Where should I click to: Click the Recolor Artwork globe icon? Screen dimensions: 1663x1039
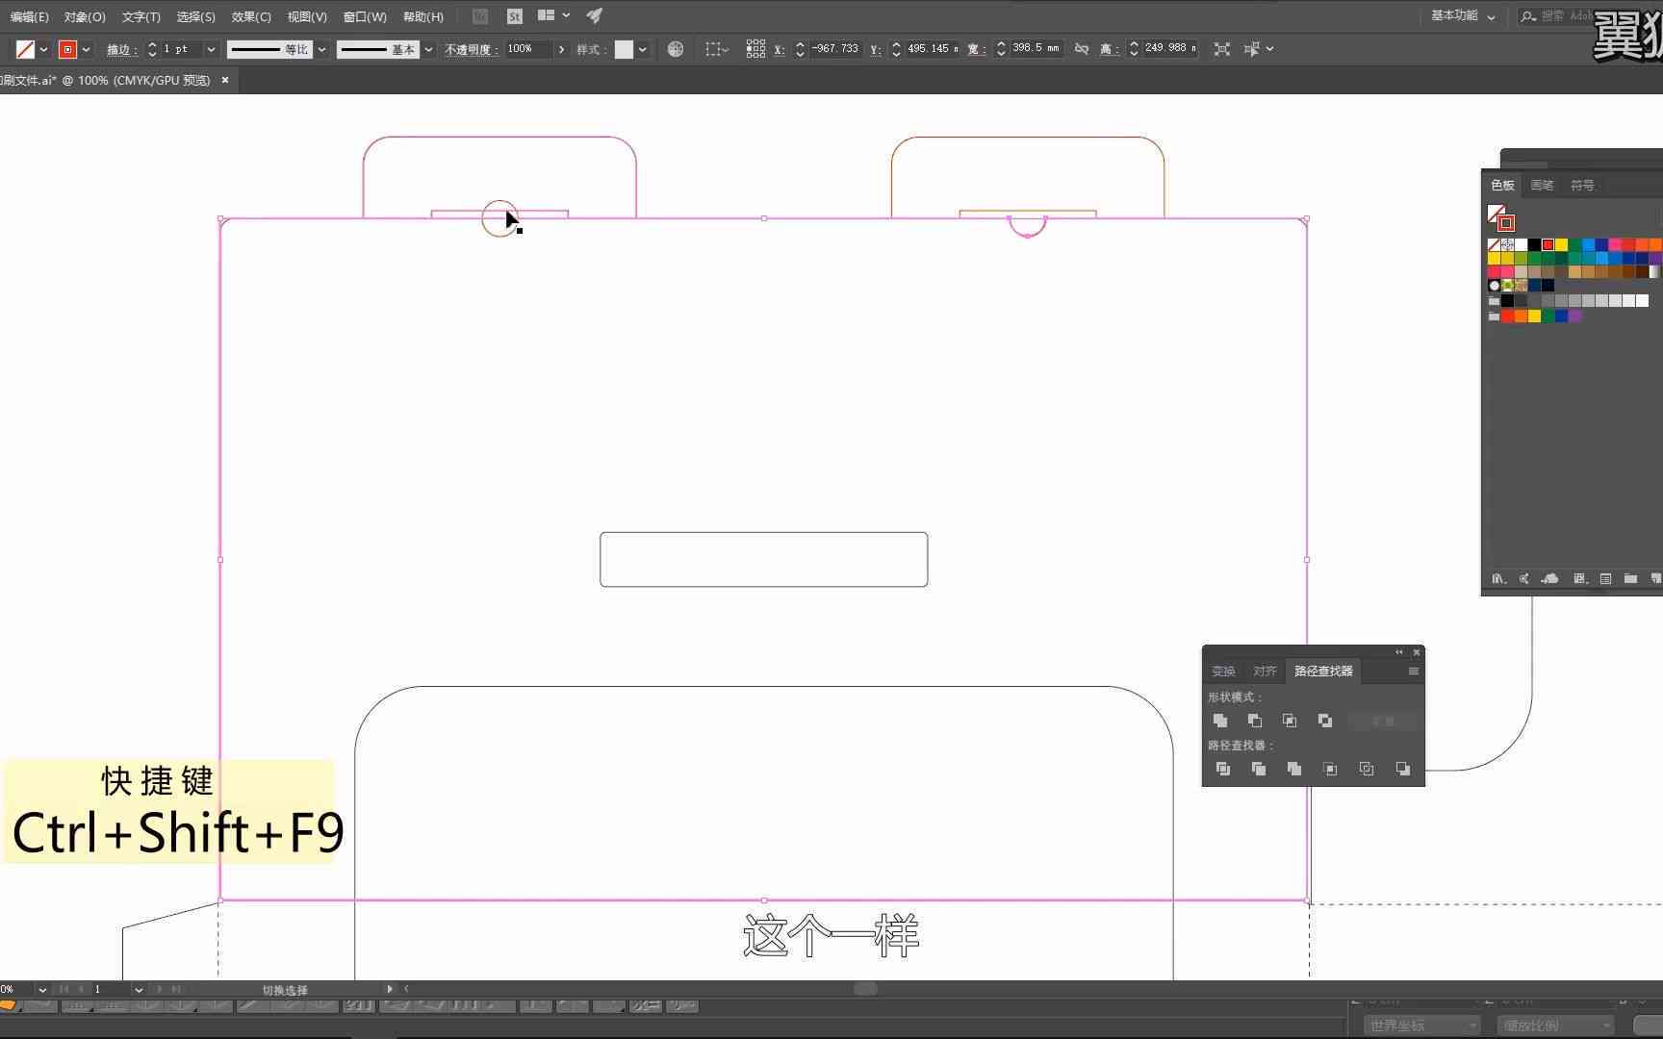tap(676, 49)
